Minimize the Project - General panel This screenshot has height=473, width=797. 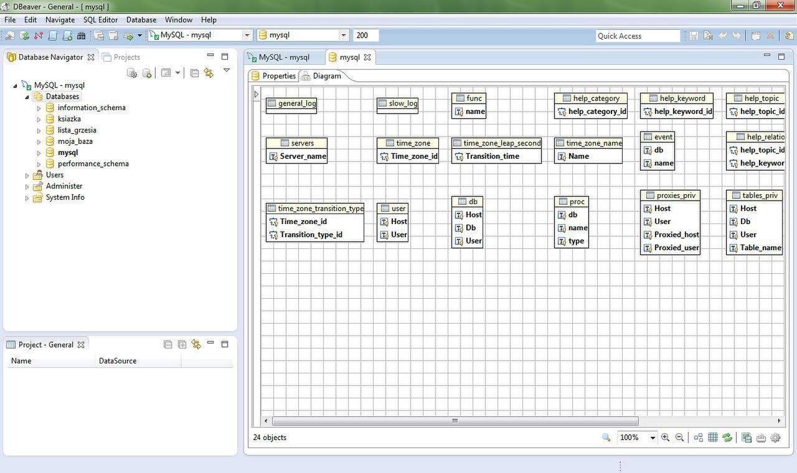click(210, 344)
